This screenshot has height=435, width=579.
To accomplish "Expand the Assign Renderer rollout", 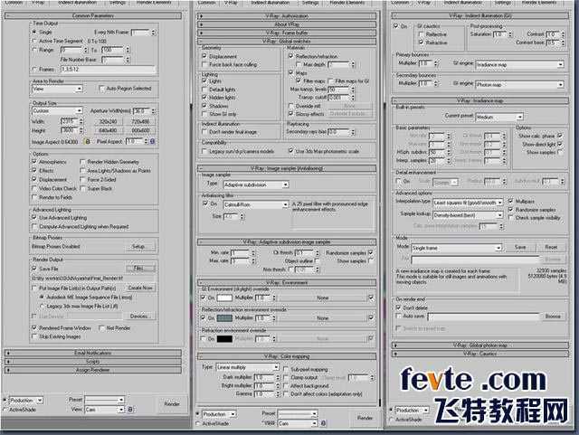I will pyautogui.click(x=92, y=370).
